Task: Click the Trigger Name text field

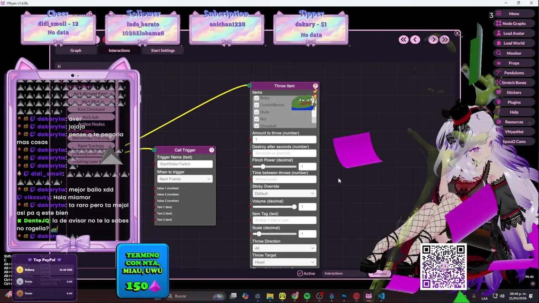Action: (184, 164)
